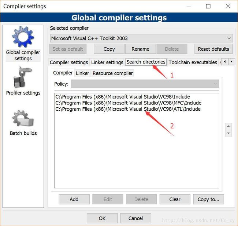Image resolution: width=238 pixels, height=226 pixels.
Task: Select the Search directories tab
Action: click(146, 62)
